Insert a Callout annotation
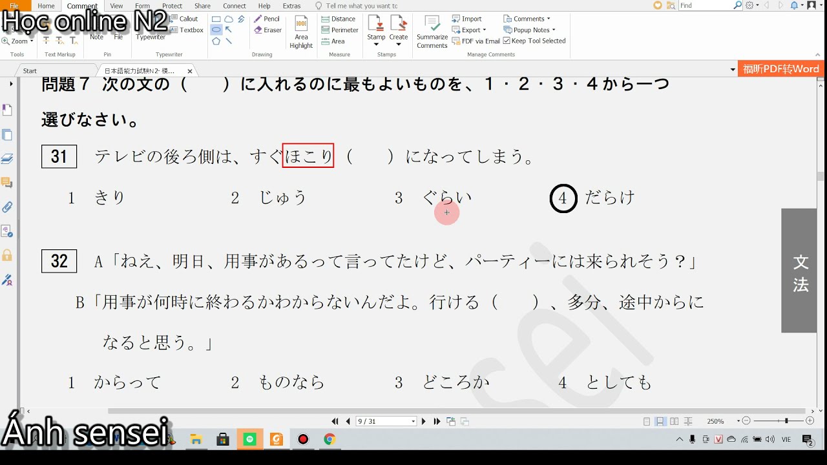827x465 pixels. 184,19
